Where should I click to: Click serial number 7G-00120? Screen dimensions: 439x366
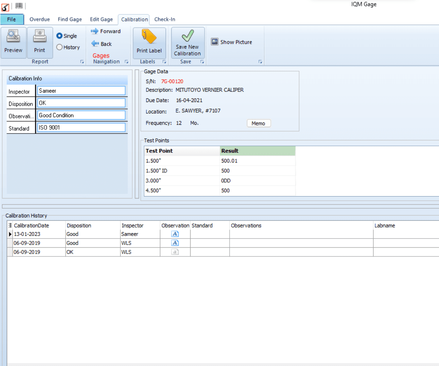click(172, 81)
